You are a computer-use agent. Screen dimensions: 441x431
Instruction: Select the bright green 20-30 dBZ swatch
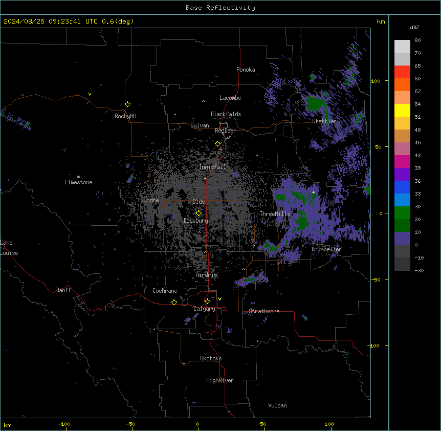coord(402,213)
